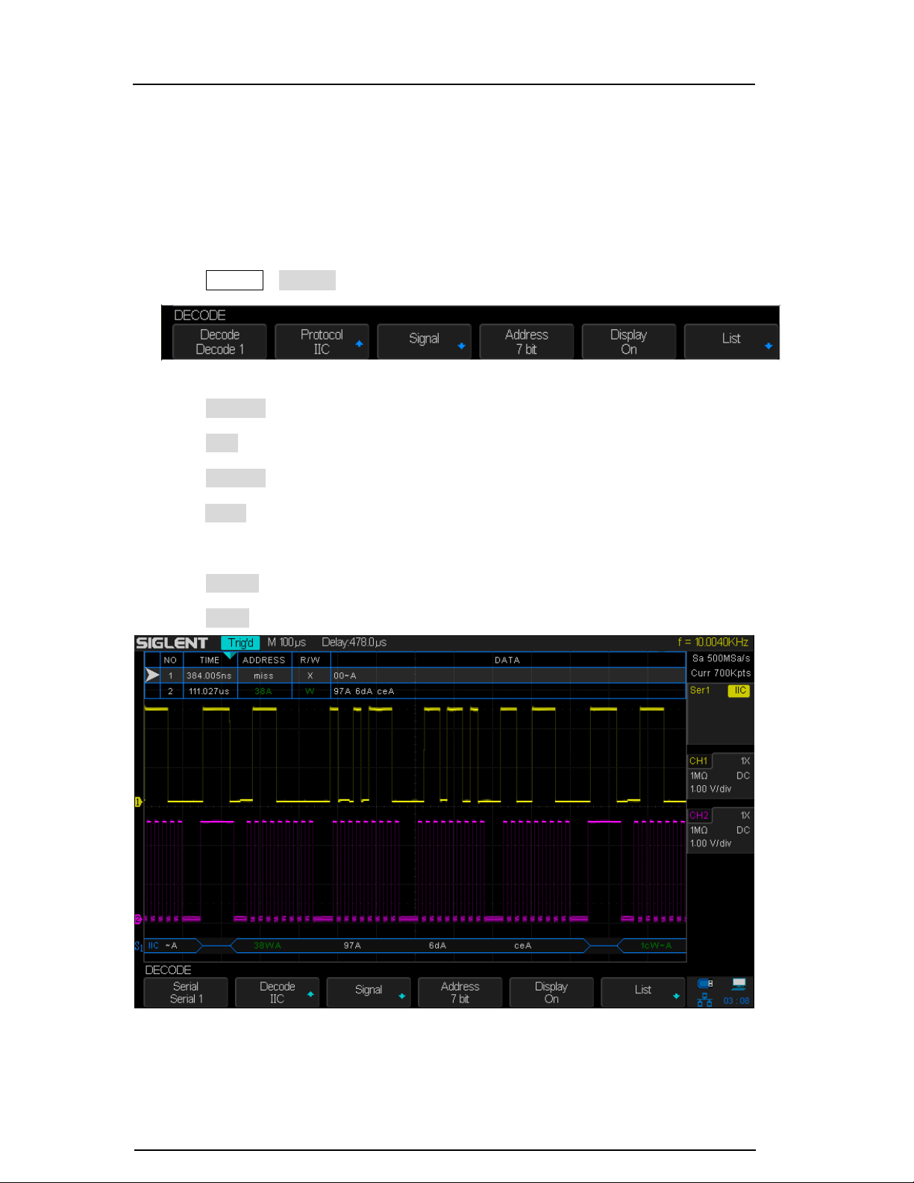The image size is (914, 1183).
Task: Click the CH2 1.00 V/div scale value
Action: pos(710,843)
